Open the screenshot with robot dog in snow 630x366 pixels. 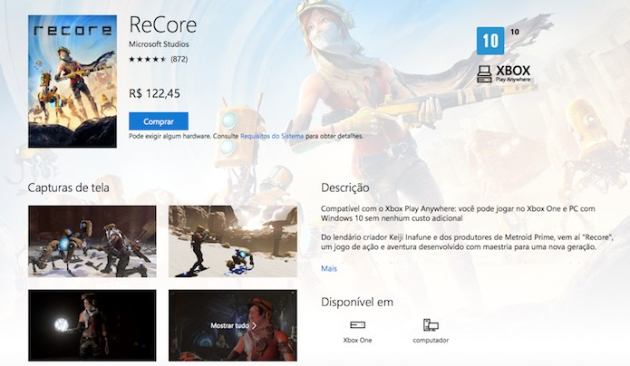(x=92, y=242)
